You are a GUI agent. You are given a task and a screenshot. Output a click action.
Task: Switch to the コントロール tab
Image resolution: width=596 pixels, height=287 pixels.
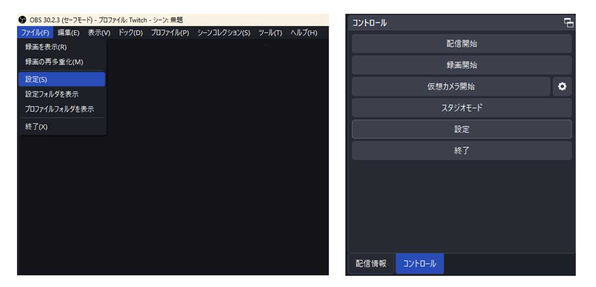point(420,264)
